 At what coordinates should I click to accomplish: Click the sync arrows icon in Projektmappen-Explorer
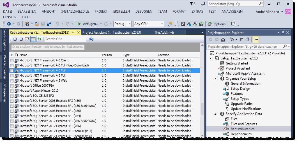click(241, 40)
